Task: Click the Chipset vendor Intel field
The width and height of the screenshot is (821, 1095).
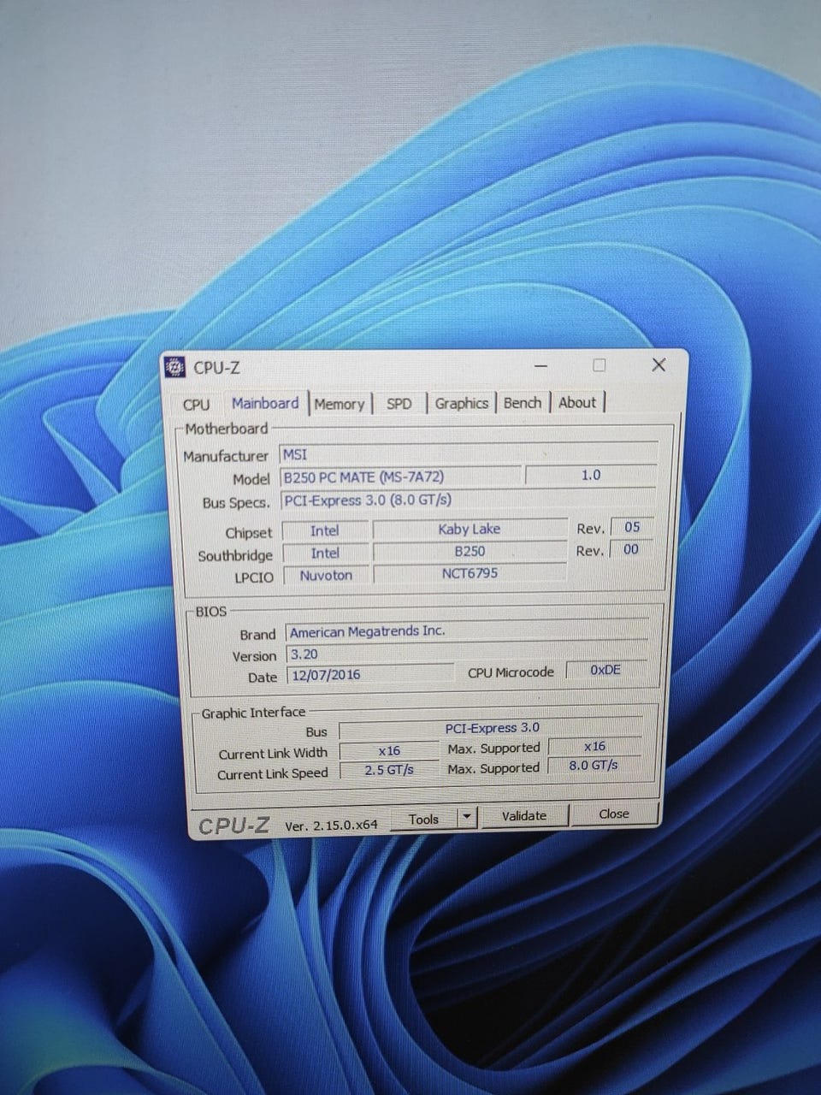Action: coord(325,530)
